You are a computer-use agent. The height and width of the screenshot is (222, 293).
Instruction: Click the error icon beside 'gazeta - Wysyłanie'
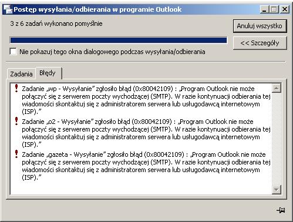(x=16, y=154)
